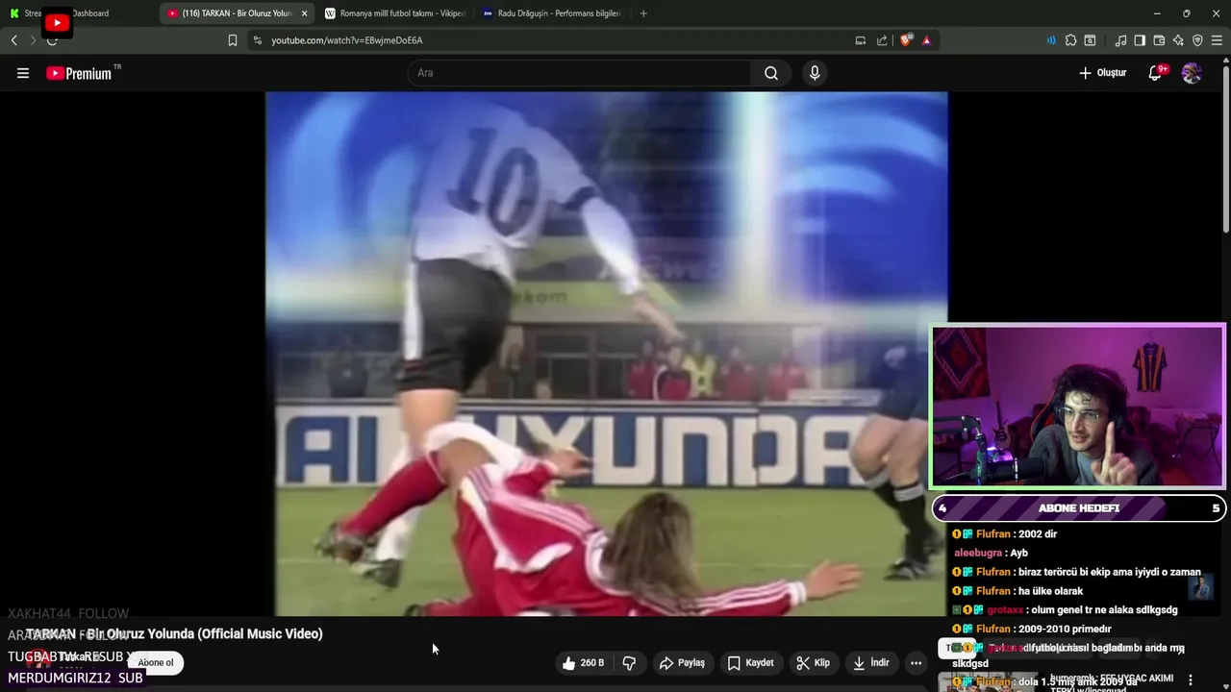The height and width of the screenshot is (692, 1231).
Task: Focus the YouTube Ara search field
Action: 580,73
